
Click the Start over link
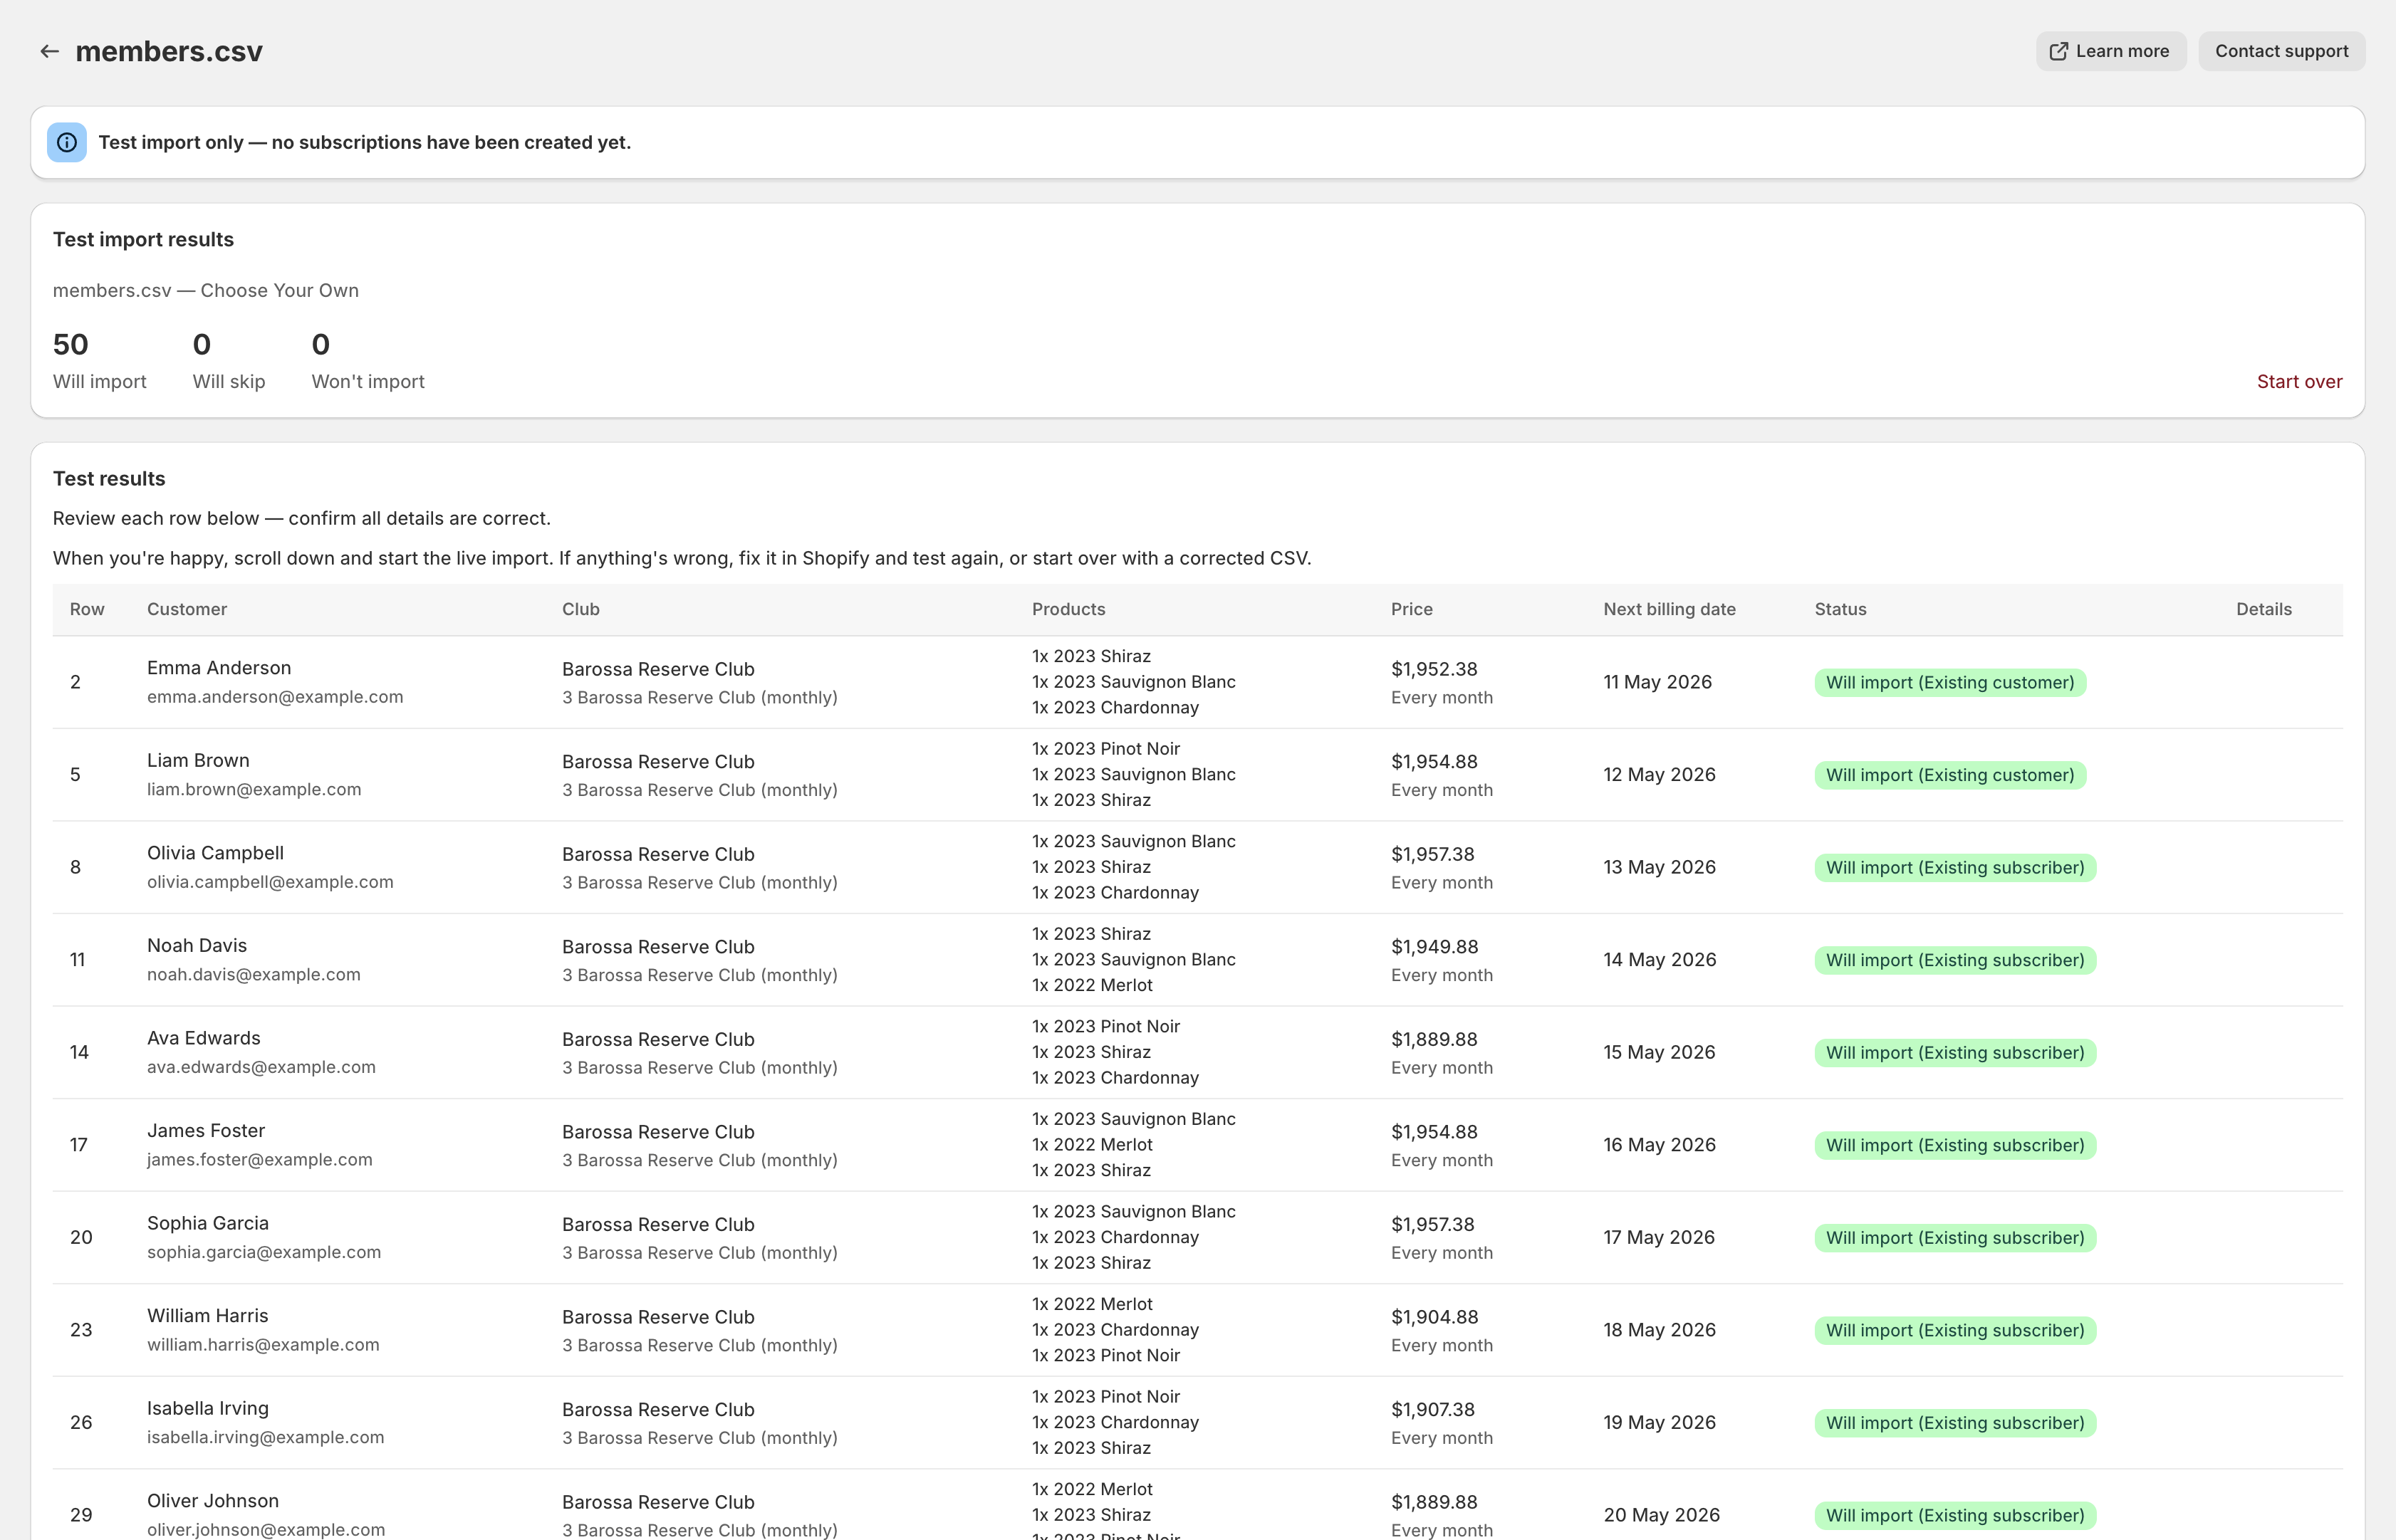coord(2299,381)
